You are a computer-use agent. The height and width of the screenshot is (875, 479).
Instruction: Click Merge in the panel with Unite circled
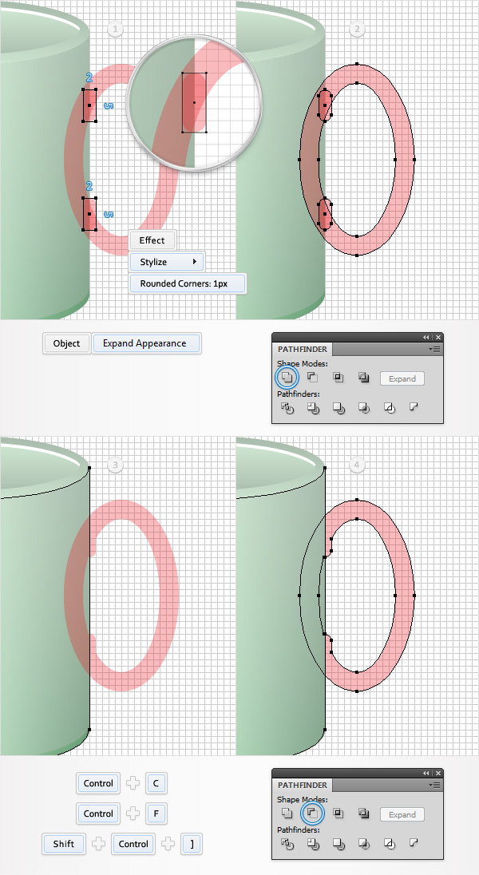[x=338, y=408]
